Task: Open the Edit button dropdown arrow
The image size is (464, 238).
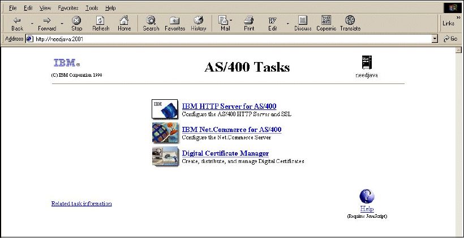Action: [x=287, y=24]
